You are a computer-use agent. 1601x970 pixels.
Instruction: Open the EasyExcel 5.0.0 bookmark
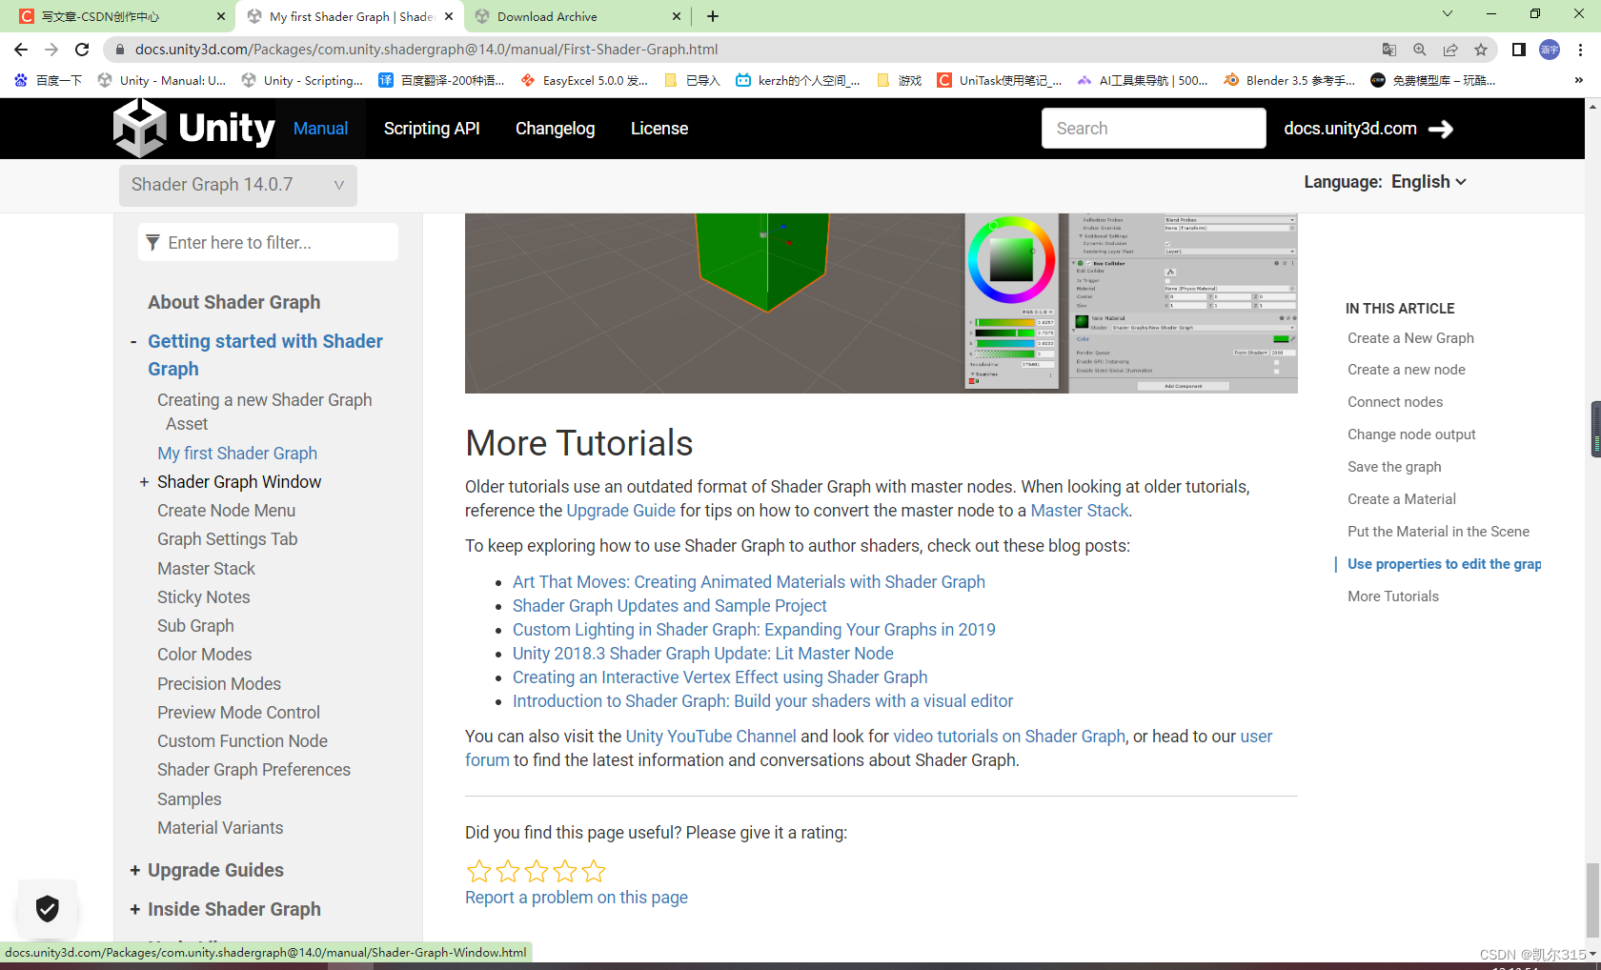[584, 80]
